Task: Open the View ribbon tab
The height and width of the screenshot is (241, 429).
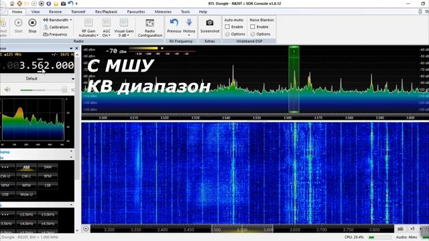Action: click(36, 12)
